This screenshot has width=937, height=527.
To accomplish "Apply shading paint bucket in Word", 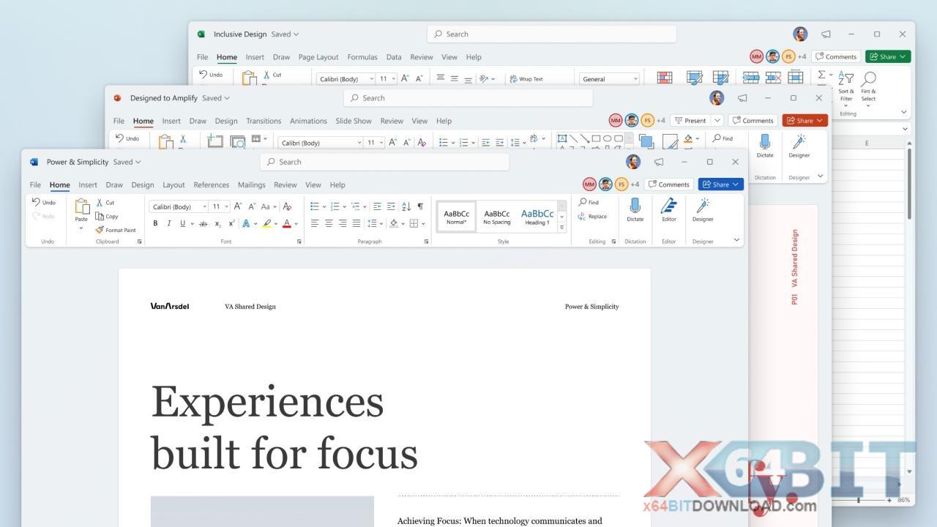I will (x=393, y=223).
